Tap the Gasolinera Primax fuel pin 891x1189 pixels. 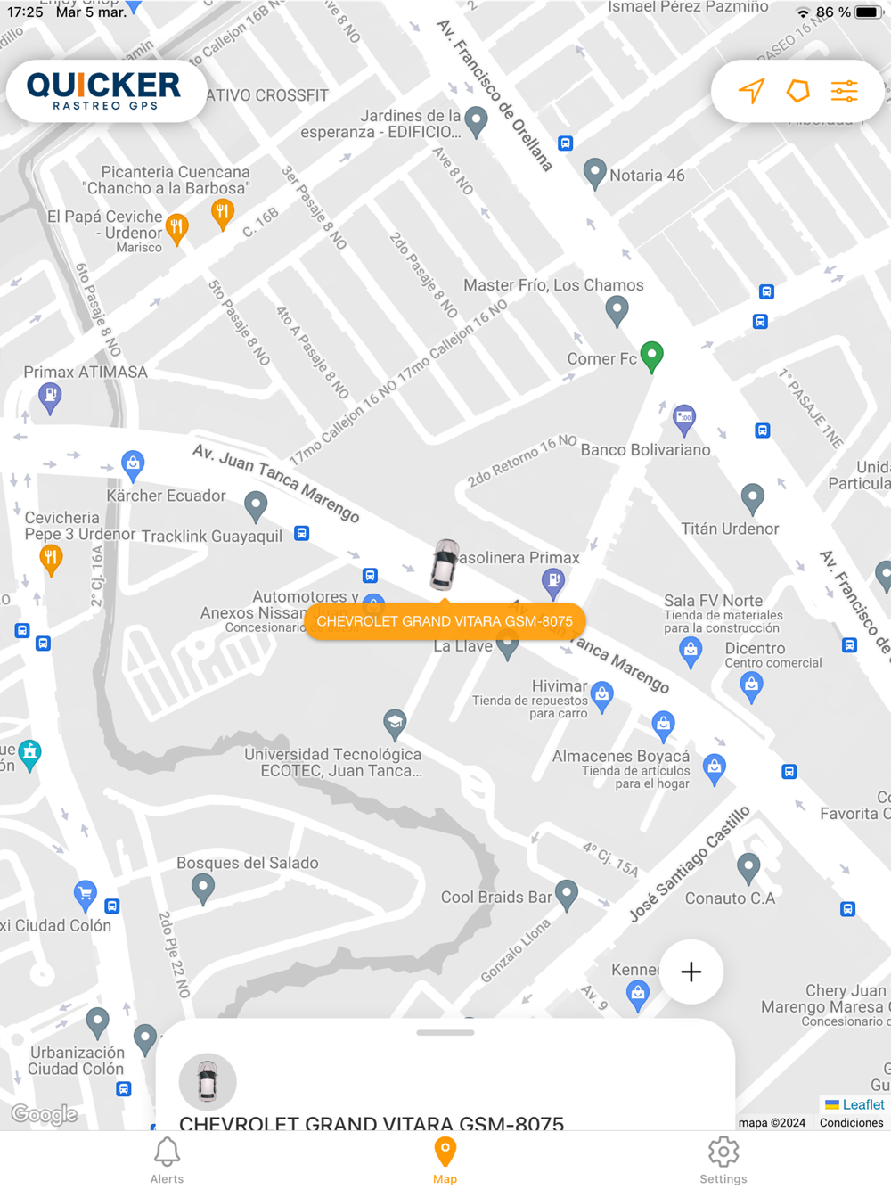pos(553,584)
